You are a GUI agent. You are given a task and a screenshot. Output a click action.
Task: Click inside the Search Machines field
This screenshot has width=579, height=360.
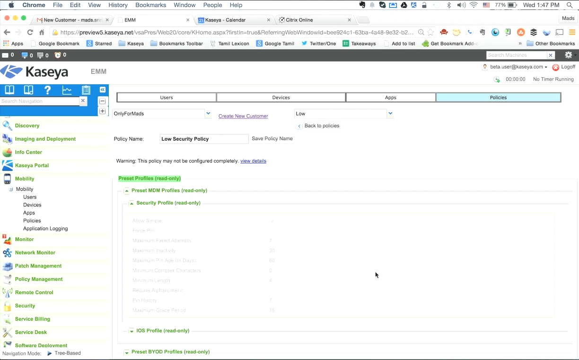pos(517,55)
